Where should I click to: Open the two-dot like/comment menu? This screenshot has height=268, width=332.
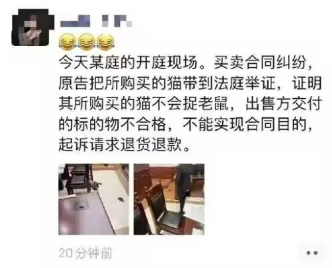pos(312,253)
